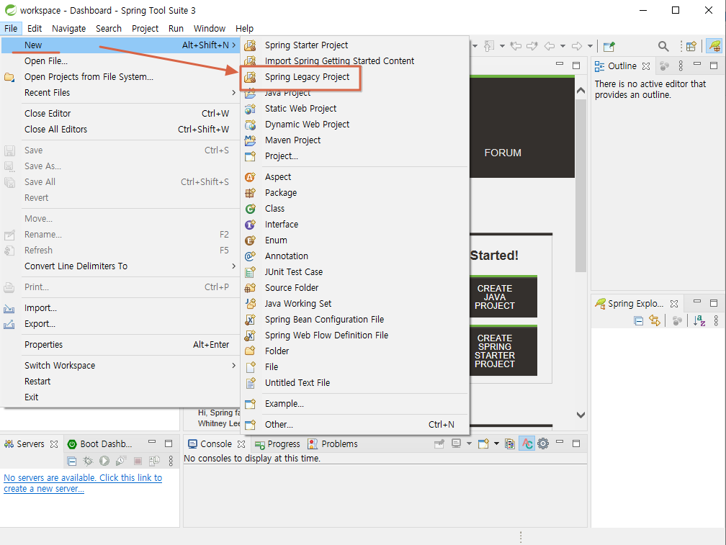The height and width of the screenshot is (545, 726).
Task: Open the Edit menu in menu bar
Action: tap(35, 28)
